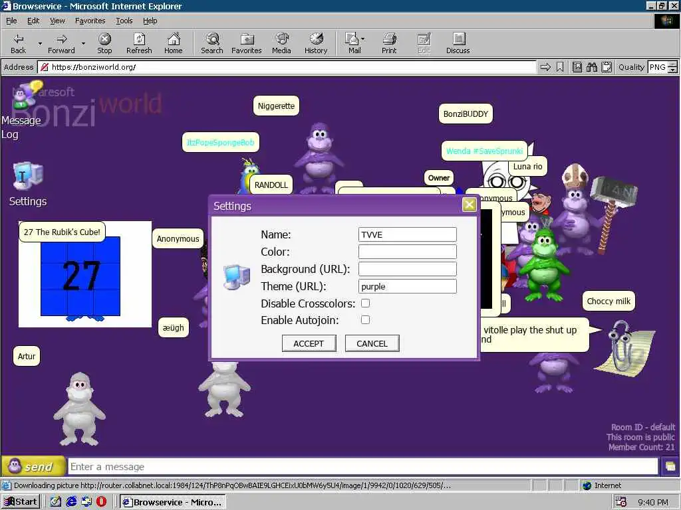
Task: Click the Artur name label
Action: [27, 356]
